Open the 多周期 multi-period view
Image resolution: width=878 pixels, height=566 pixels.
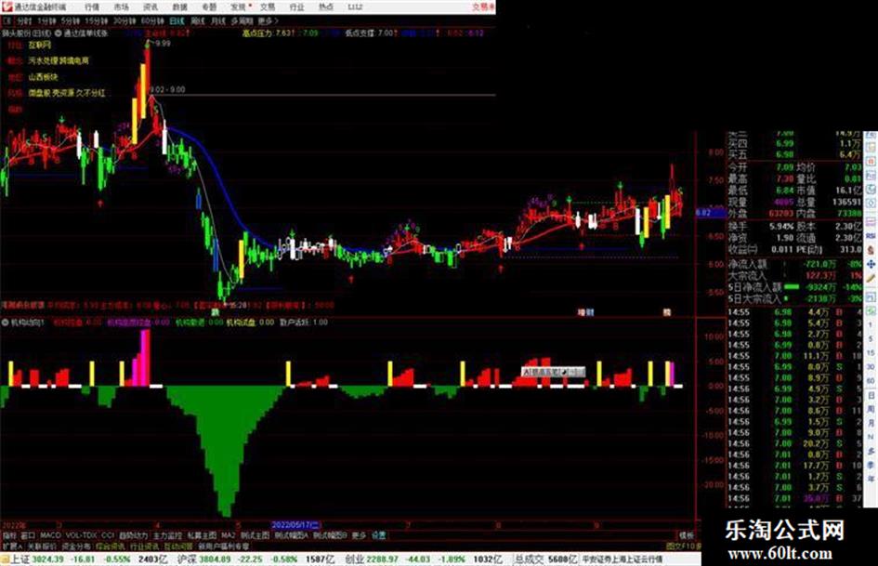pyautogui.click(x=242, y=21)
